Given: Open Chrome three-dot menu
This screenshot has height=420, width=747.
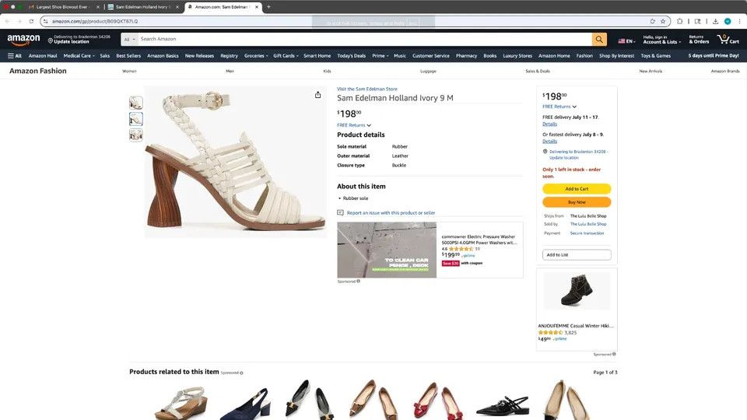Looking at the screenshot, I should (x=739, y=21).
